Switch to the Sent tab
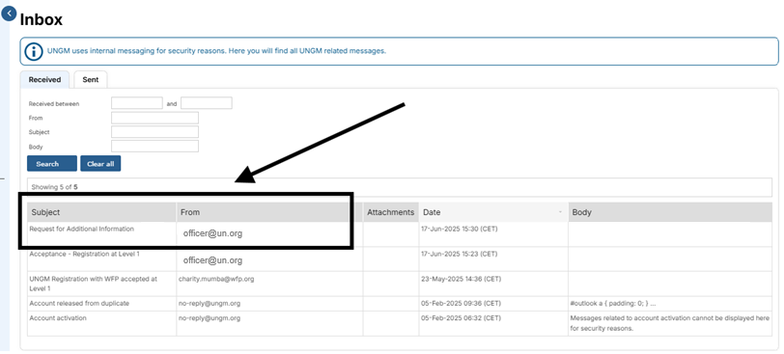Image resolution: width=784 pixels, height=354 pixels. [x=91, y=79]
